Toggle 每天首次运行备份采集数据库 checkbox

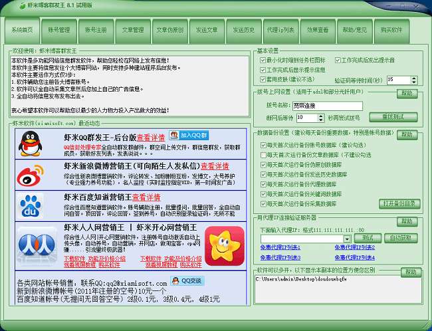pos(263,204)
